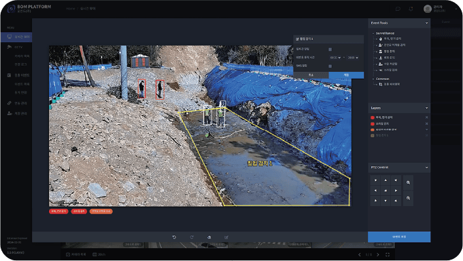The width and height of the screenshot is (463, 261).
Task: Click the BOM Platform logo icon
Action: click(12, 9)
